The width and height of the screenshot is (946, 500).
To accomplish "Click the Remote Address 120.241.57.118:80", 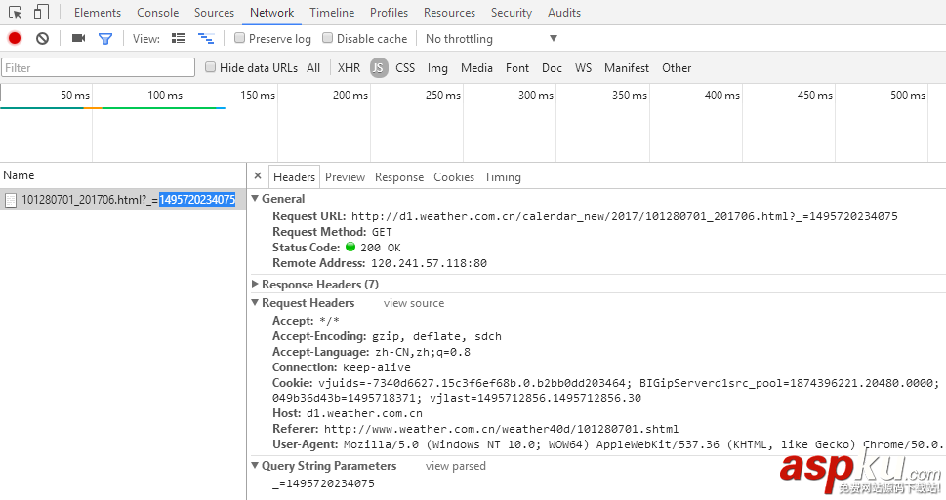I will (429, 263).
